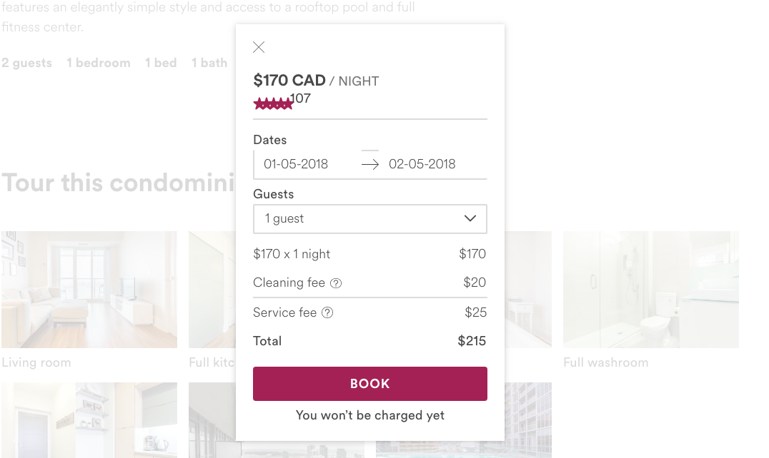This screenshot has height=458, width=769.
Task: Open the Full kitchen photo thumbnail
Action: point(212,289)
